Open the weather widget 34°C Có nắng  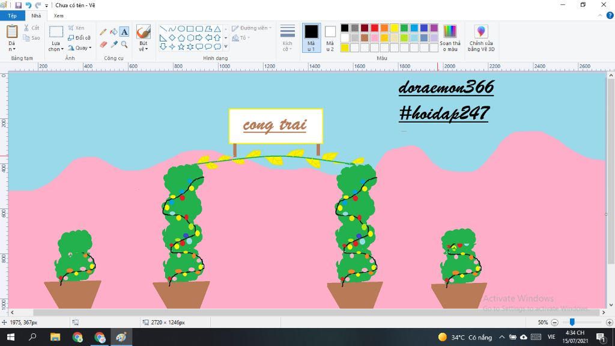pyautogui.click(x=465, y=337)
